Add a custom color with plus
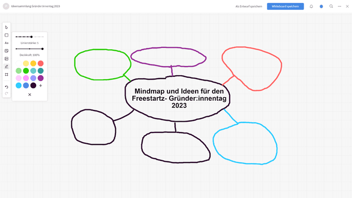Viewport: 352px width, 198px height. [x=41, y=86]
